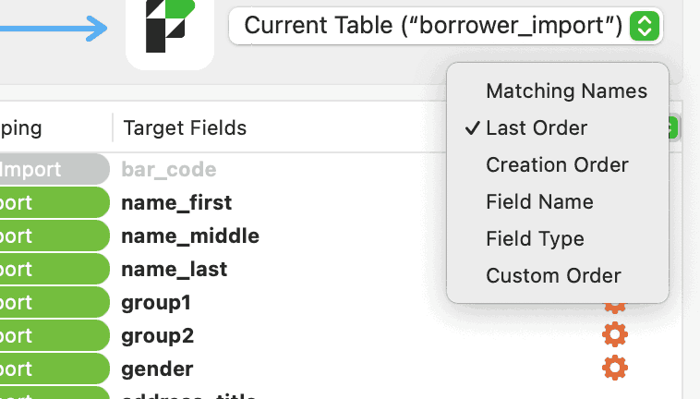Click the Target Fields column header

pyautogui.click(x=185, y=127)
